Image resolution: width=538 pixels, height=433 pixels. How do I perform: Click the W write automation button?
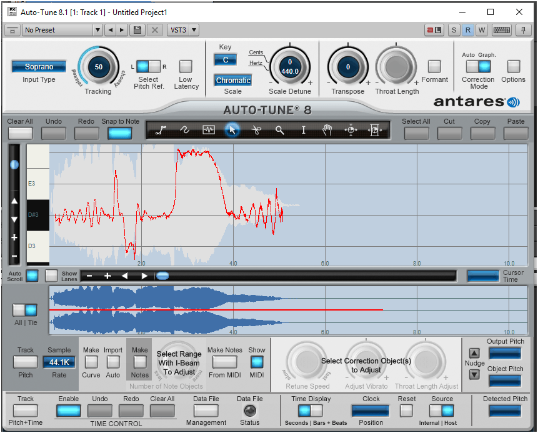[482, 30]
